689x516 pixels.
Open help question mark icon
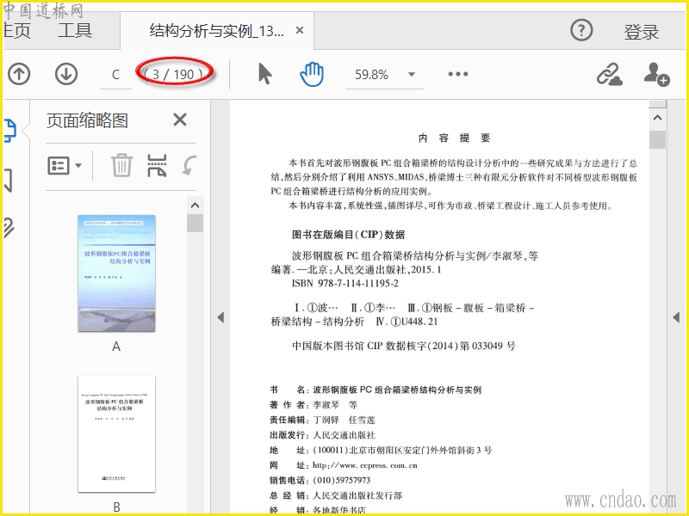coord(581,31)
